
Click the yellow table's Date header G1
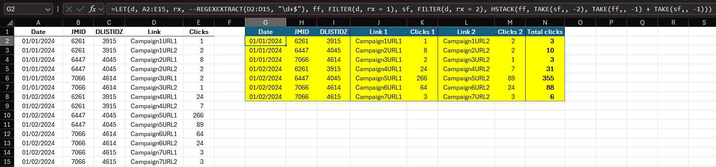tap(266, 32)
